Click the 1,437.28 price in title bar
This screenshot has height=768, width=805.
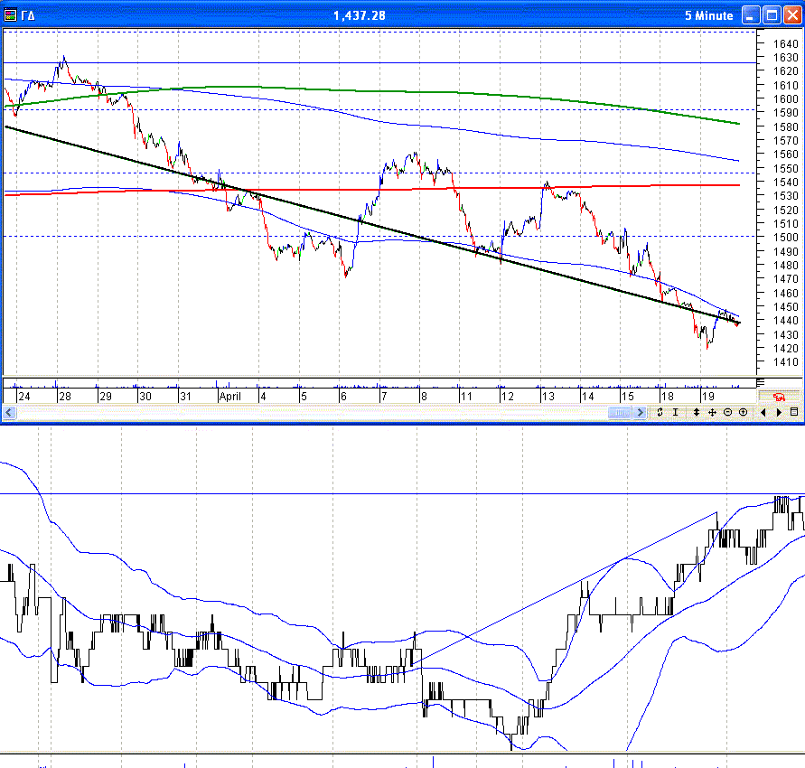click(x=359, y=15)
